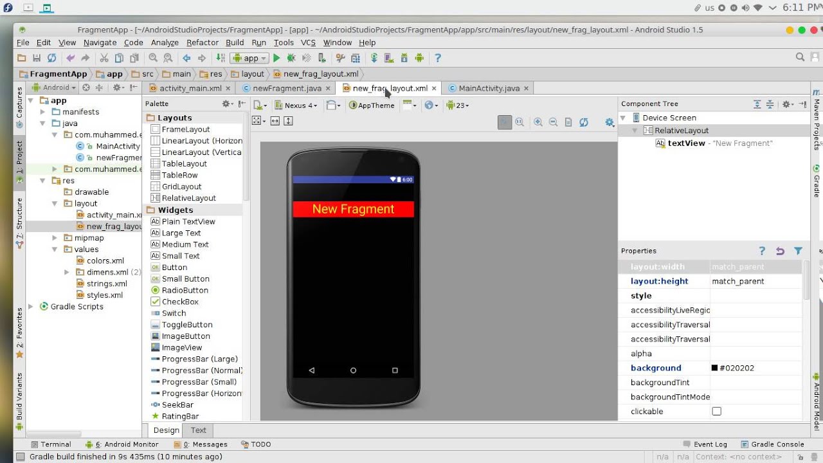823x463 pixels.
Task: Toggle the clickable property checkbox
Action: 717,412
